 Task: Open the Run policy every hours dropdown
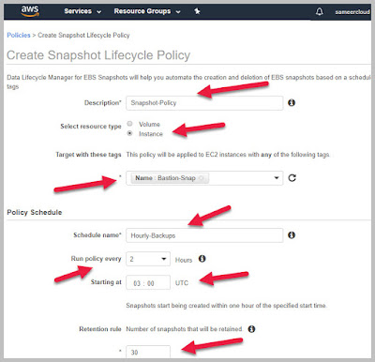pyautogui.click(x=148, y=259)
